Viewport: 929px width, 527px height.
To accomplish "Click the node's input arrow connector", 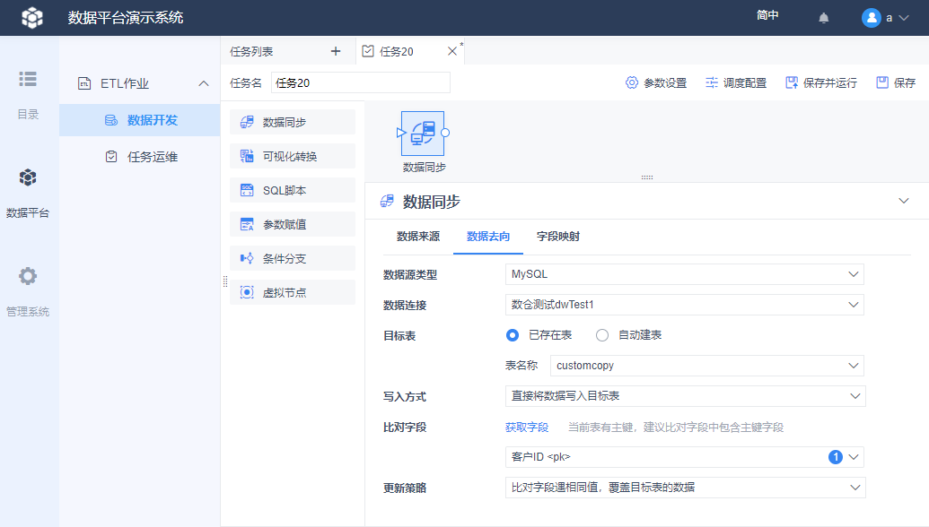I will tap(400, 133).
